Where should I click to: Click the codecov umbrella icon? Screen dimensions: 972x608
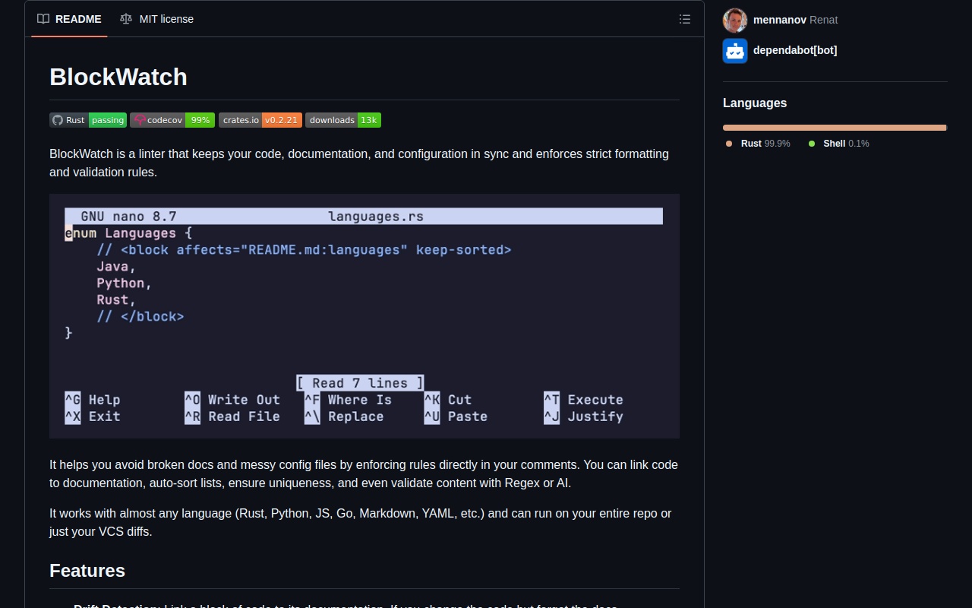point(139,119)
